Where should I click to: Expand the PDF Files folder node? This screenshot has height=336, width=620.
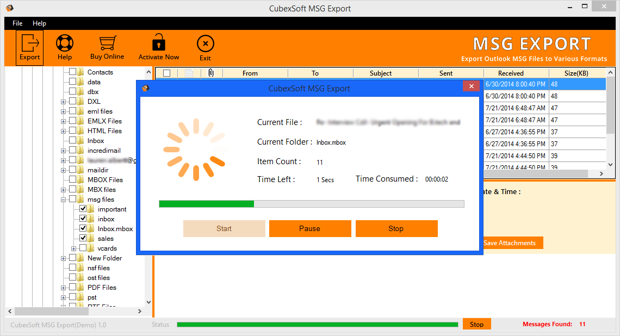click(x=63, y=288)
